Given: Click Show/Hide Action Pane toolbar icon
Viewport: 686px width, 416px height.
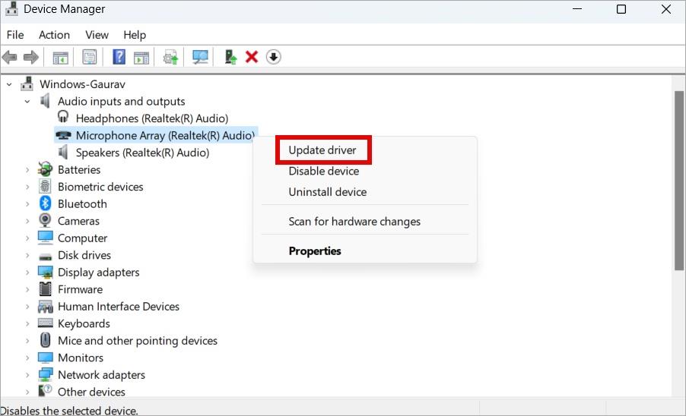Looking at the screenshot, I should (x=141, y=57).
